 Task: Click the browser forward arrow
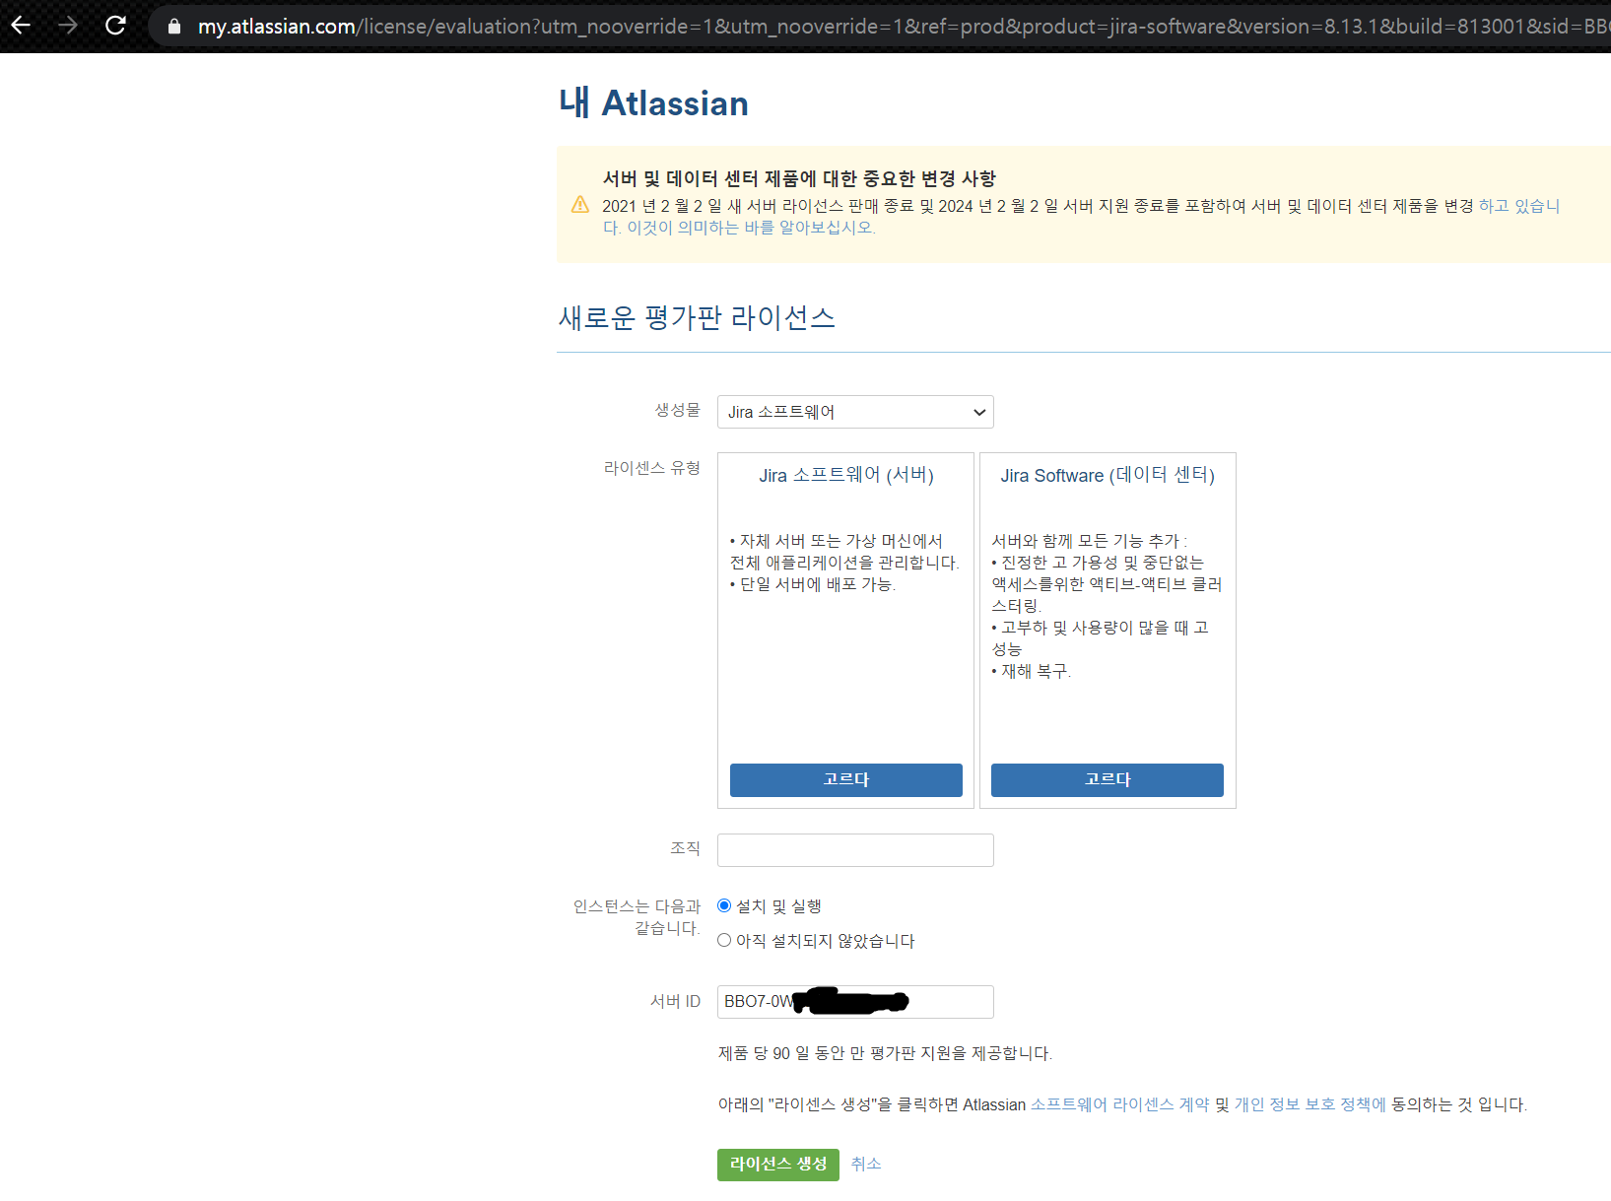68,26
